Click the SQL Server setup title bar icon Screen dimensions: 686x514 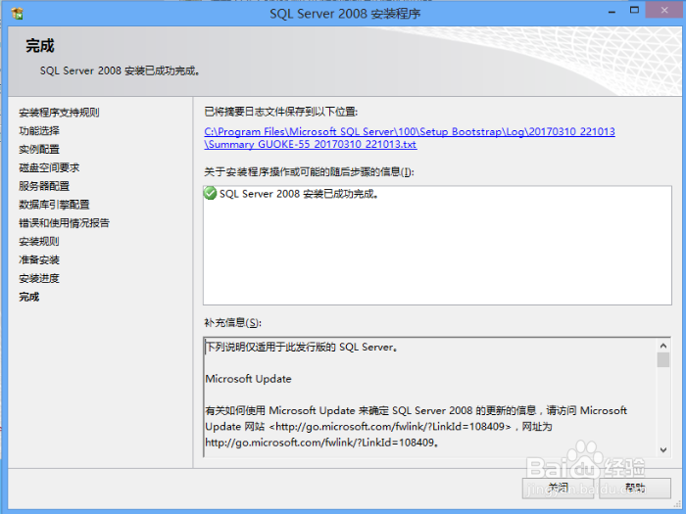pyautogui.click(x=18, y=14)
